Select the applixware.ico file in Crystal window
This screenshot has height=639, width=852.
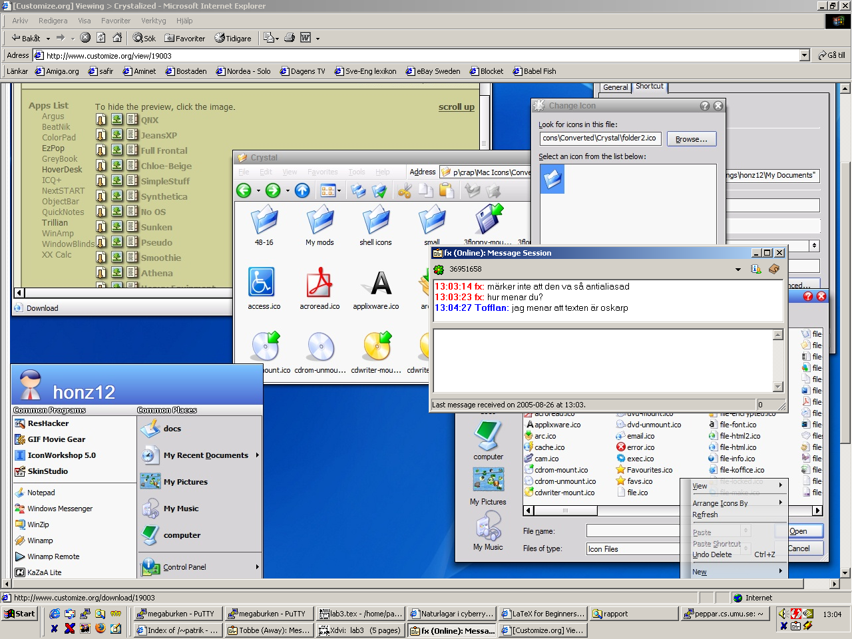tap(376, 288)
